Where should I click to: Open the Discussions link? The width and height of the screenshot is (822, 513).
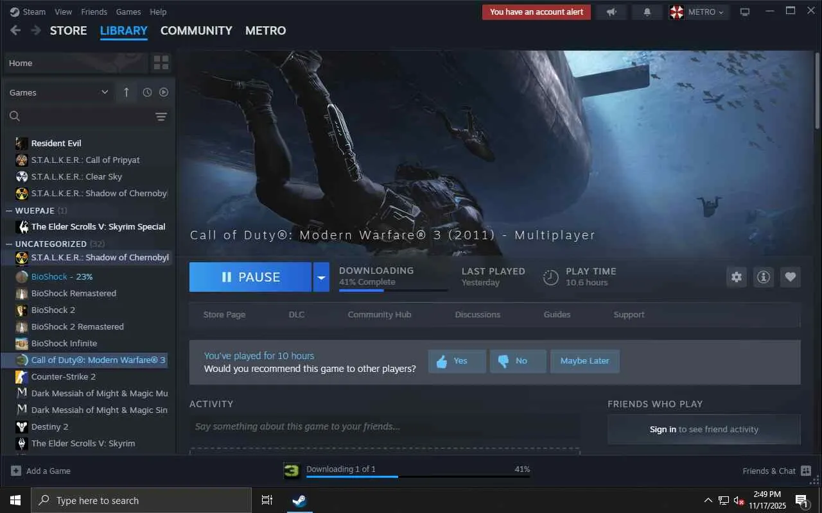pos(478,314)
